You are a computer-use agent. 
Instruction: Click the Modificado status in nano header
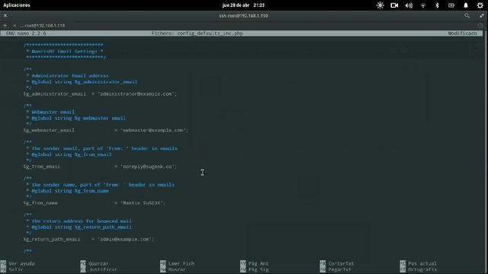pos(463,33)
